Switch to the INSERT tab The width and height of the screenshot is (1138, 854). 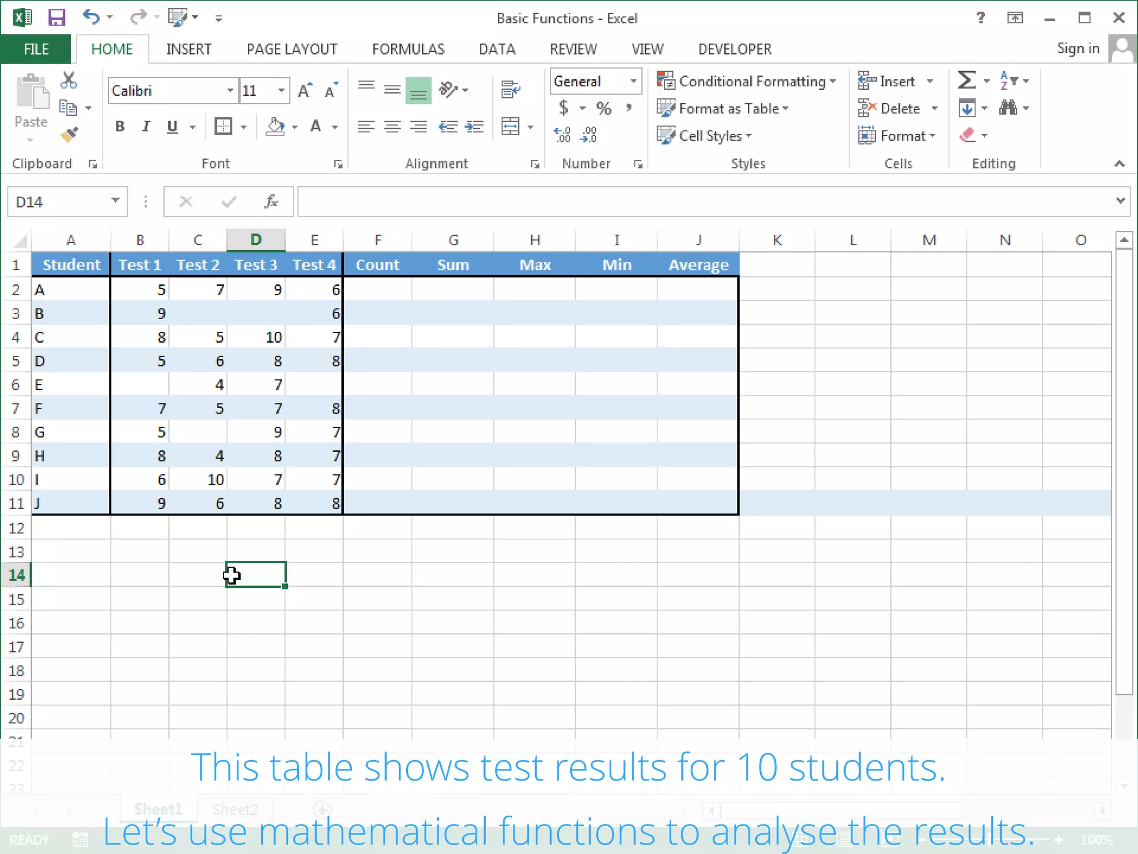click(189, 49)
